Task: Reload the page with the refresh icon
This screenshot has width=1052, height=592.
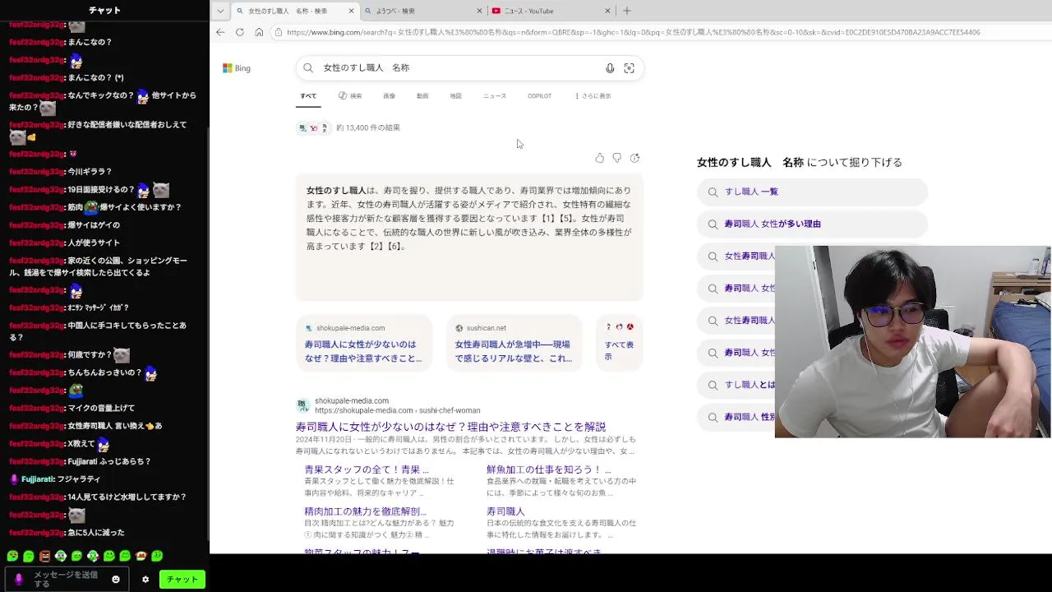Action: coord(239,32)
